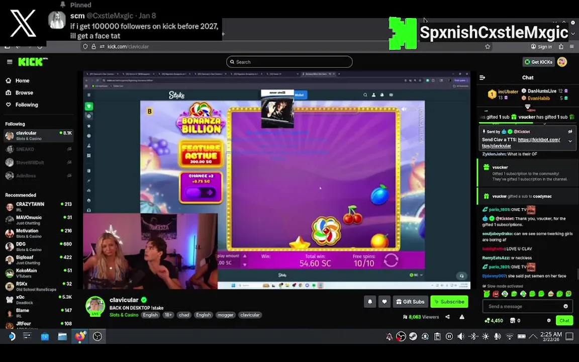The height and width of the screenshot is (362, 579).
Task: Toggle the Chance x2 switch in the game
Action: click(x=201, y=193)
